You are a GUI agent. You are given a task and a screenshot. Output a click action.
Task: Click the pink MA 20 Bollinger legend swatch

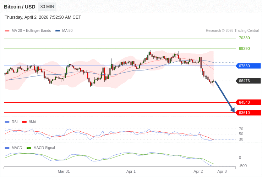(x=7, y=31)
